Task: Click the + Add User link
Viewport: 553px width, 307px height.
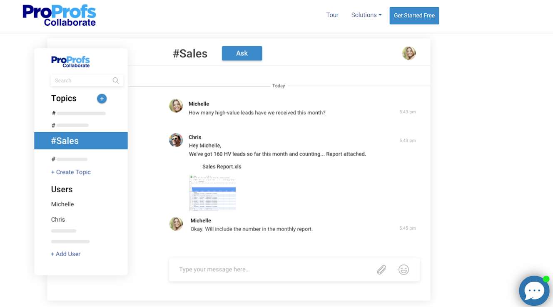Action: pyautogui.click(x=66, y=254)
